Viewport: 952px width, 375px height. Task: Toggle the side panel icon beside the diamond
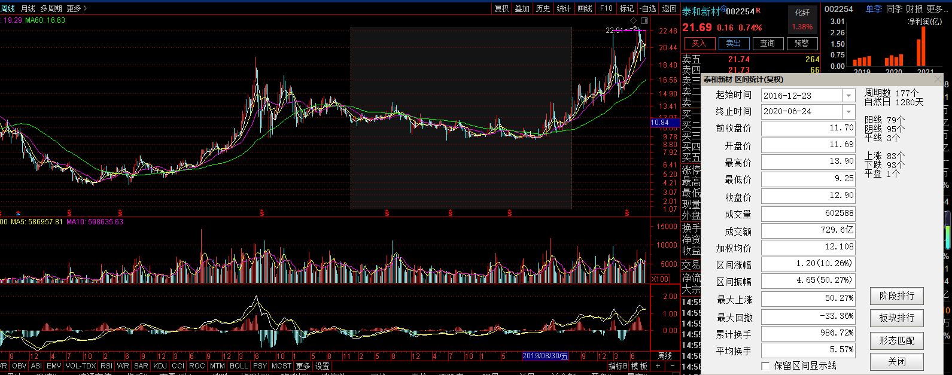click(x=643, y=20)
